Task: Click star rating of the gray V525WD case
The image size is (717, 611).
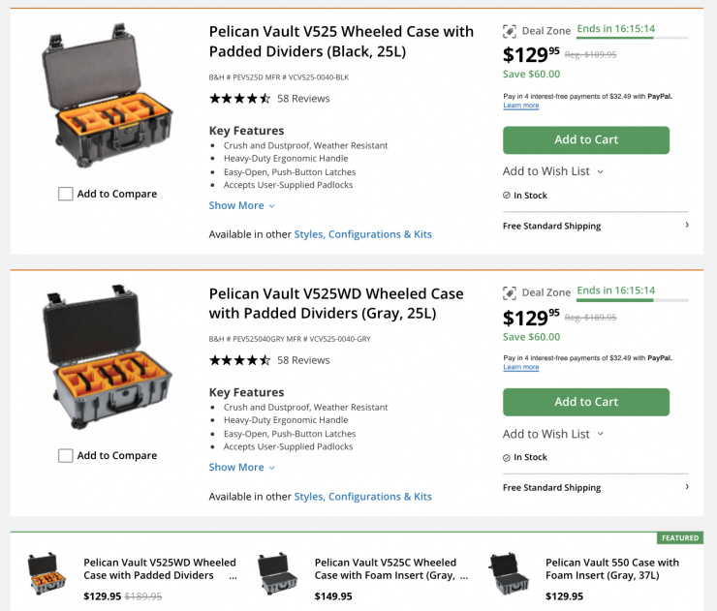Action: coord(239,360)
